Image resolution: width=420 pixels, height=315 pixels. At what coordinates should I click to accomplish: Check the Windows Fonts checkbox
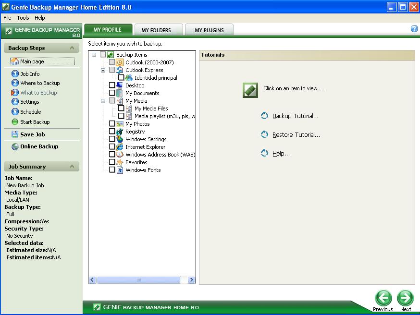112,170
